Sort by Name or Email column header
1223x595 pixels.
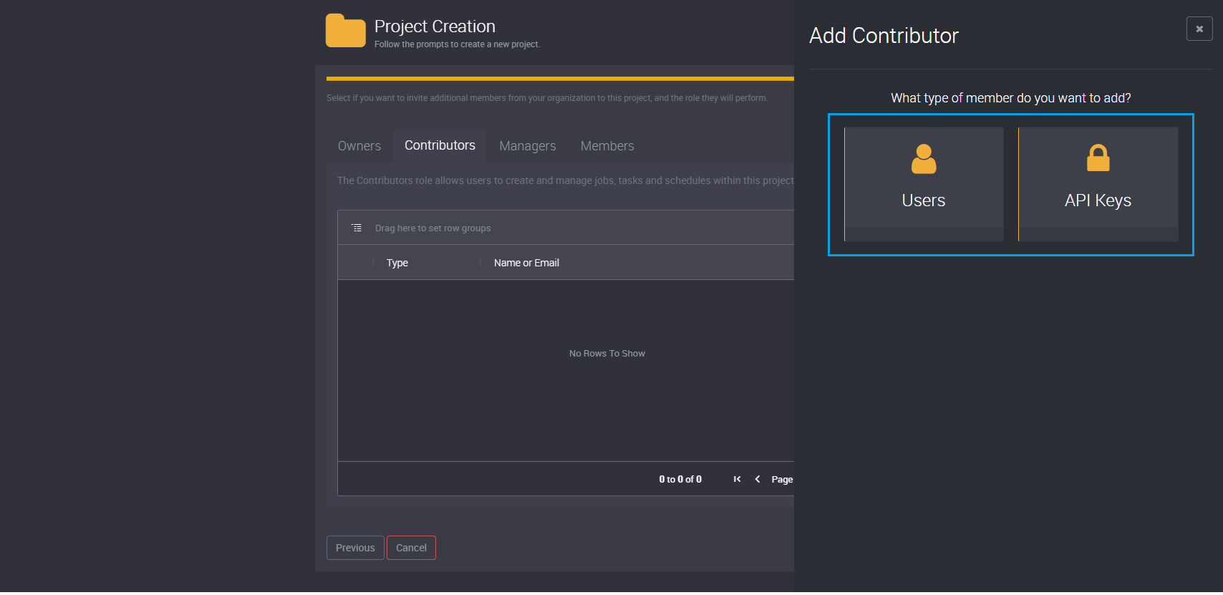click(526, 263)
